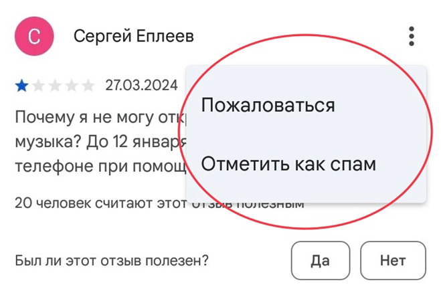Click review line starting 'Почему я не могу'
This screenshot has width=441, height=301.
point(100,117)
